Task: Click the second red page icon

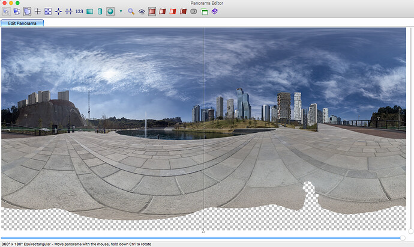Action: pyautogui.click(x=163, y=11)
